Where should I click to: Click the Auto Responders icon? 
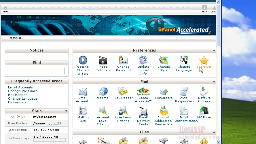click(x=184, y=92)
